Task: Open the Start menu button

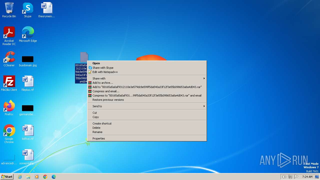Action: 7,177
